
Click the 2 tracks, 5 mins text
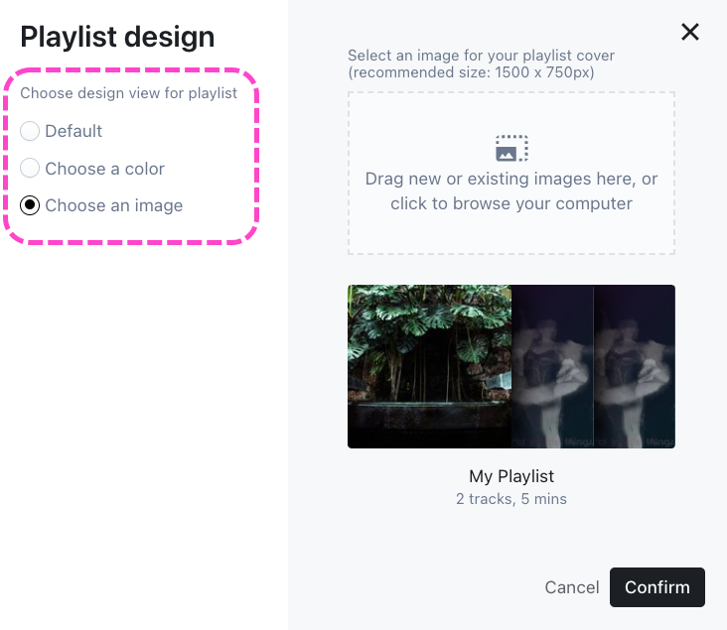pyautogui.click(x=511, y=499)
